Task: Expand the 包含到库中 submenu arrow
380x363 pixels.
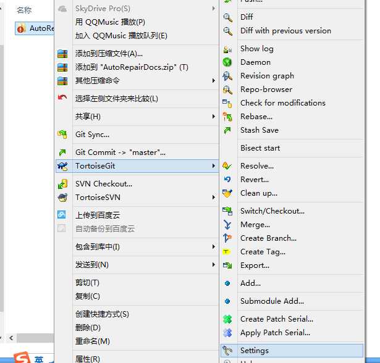Action: (x=214, y=247)
